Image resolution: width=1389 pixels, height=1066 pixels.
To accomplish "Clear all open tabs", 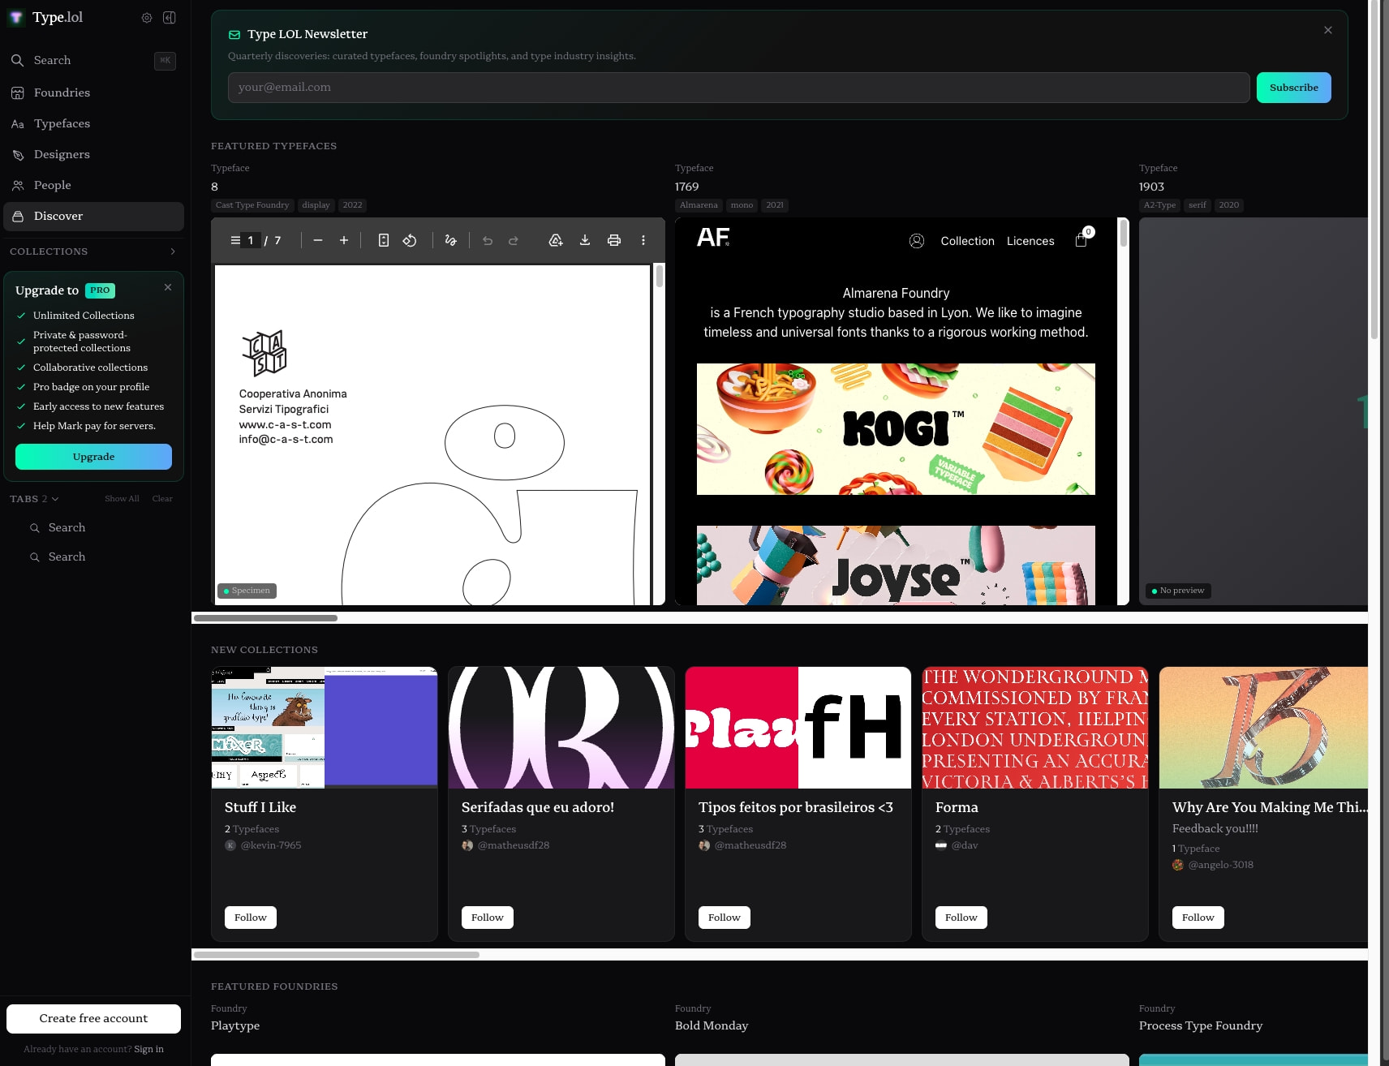I will pyautogui.click(x=162, y=499).
